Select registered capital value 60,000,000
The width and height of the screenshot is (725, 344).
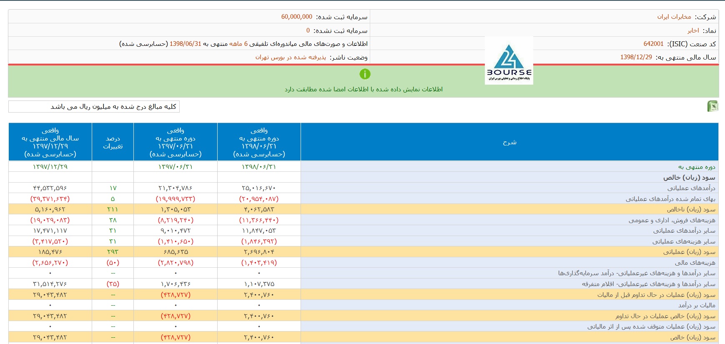pyautogui.click(x=296, y=17)
